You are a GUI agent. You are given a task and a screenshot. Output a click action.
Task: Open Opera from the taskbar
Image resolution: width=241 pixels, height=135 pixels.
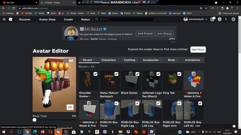(50, 132)
